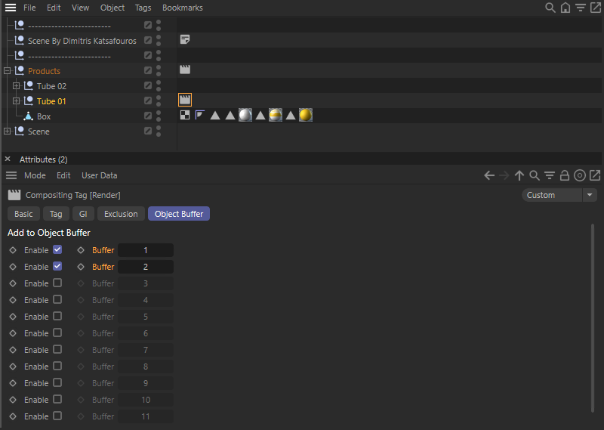Check Enable checkbox for Buffer 3
The width and height of the screenshot is (604, 430).
57,283
